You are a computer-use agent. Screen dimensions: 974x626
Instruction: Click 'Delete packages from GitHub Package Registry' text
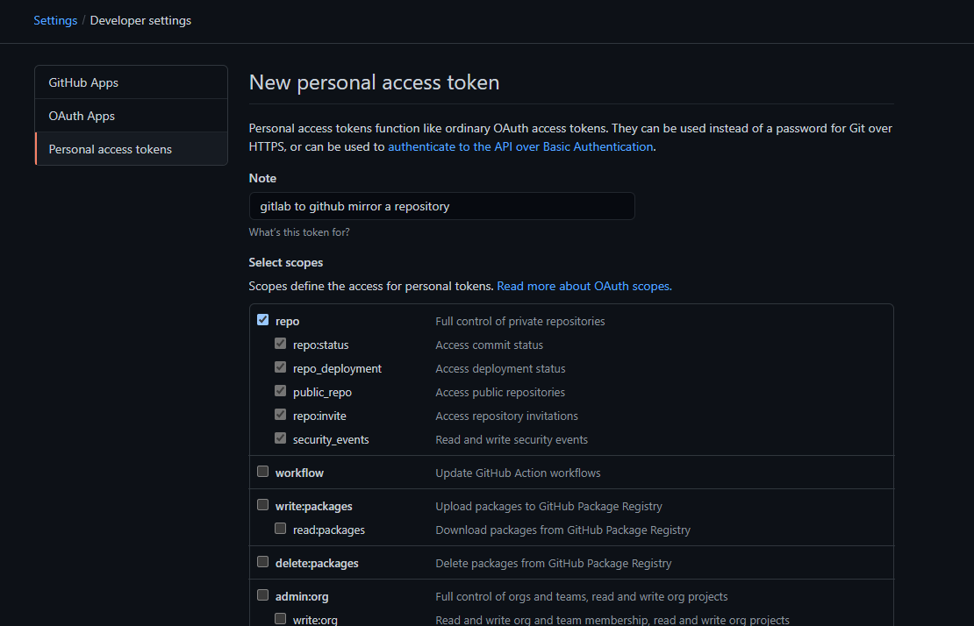[554, 564]
